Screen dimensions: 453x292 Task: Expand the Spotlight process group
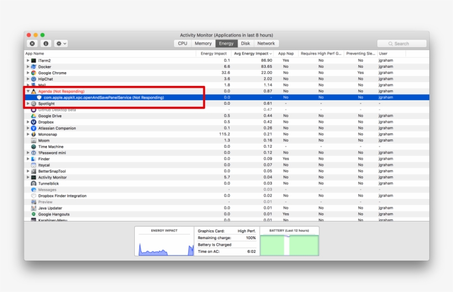coord(28,104)
